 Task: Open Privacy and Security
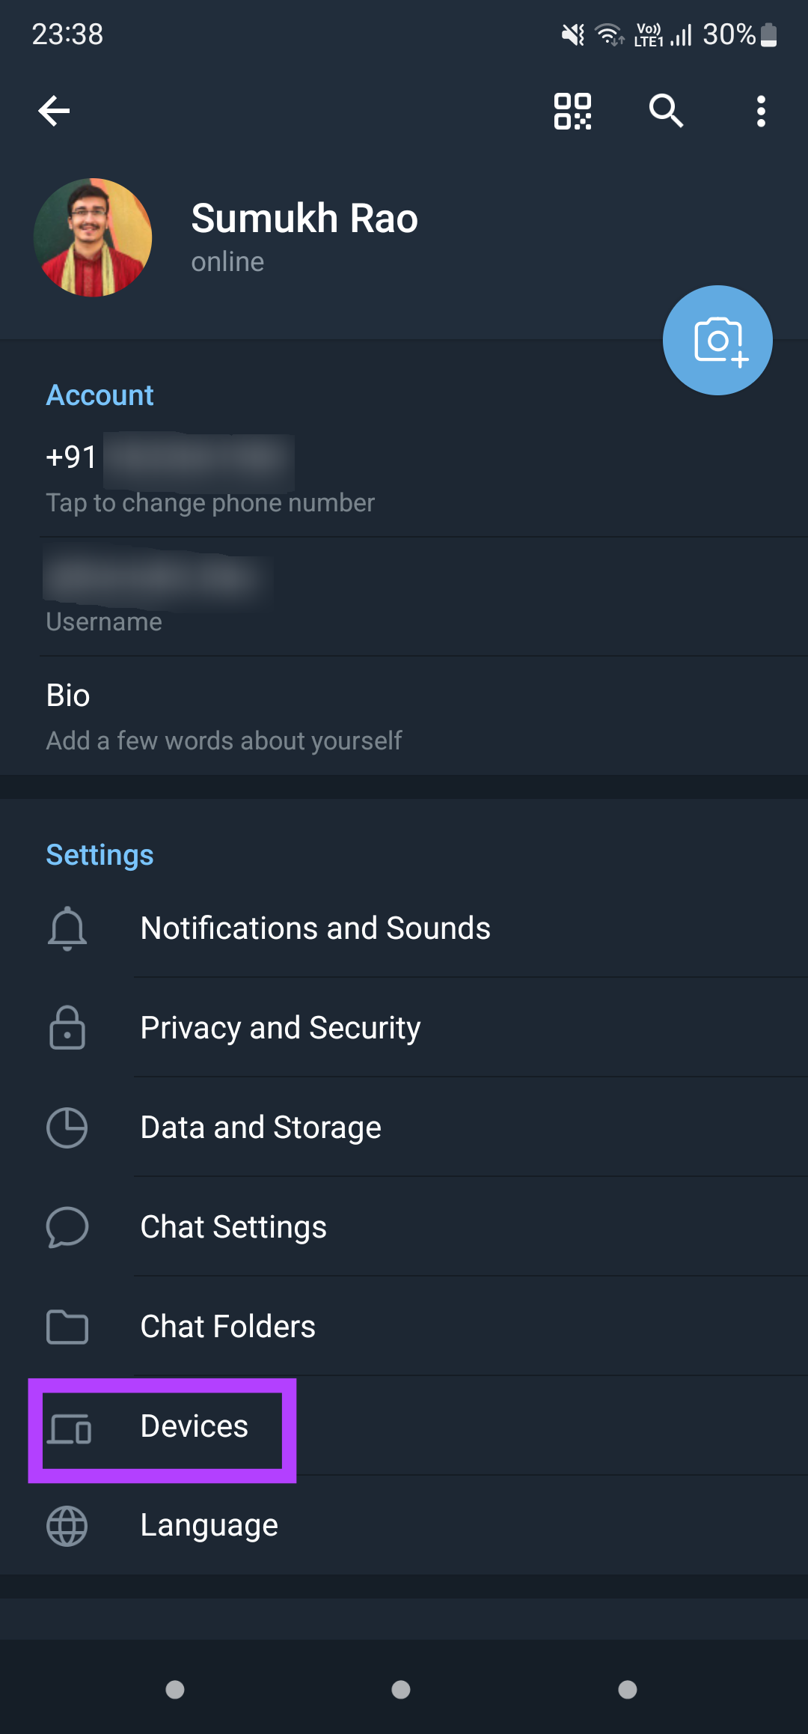(281, 1028)
